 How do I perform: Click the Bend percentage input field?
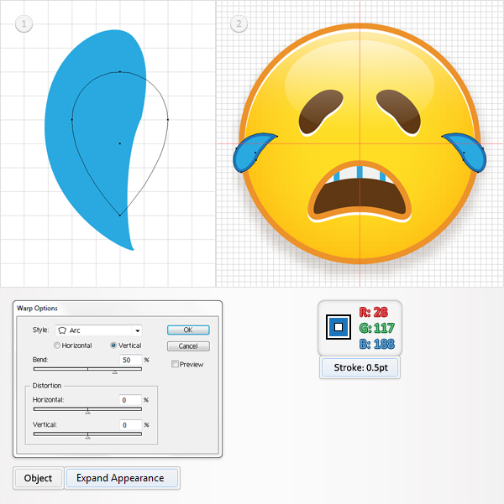(x=130, y=360)
